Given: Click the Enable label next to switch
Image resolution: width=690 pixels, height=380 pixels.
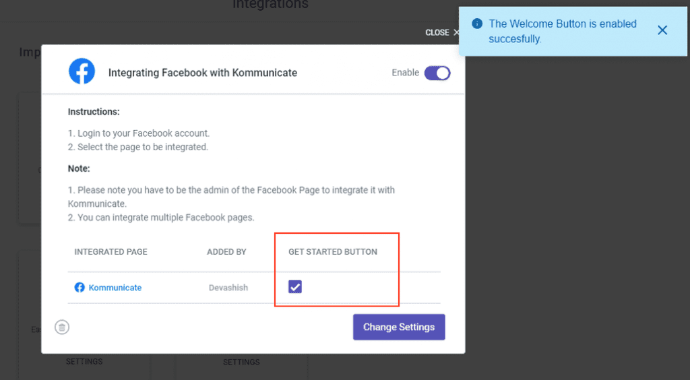Looking at the screenshot, I should click(x=405, y=73).
